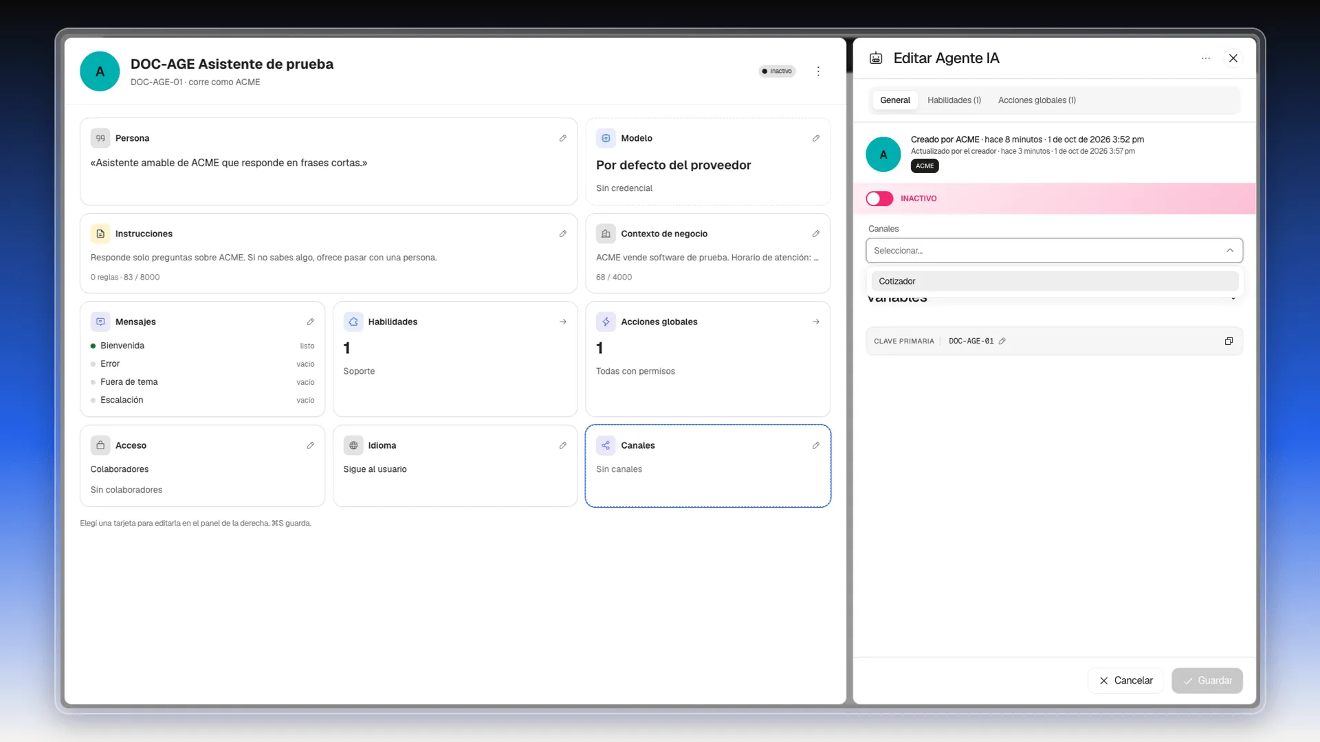Toggle the INACTIVO agent switch
The width and height of the screenshot is (1320, 742).
click(x=879, y=199)
